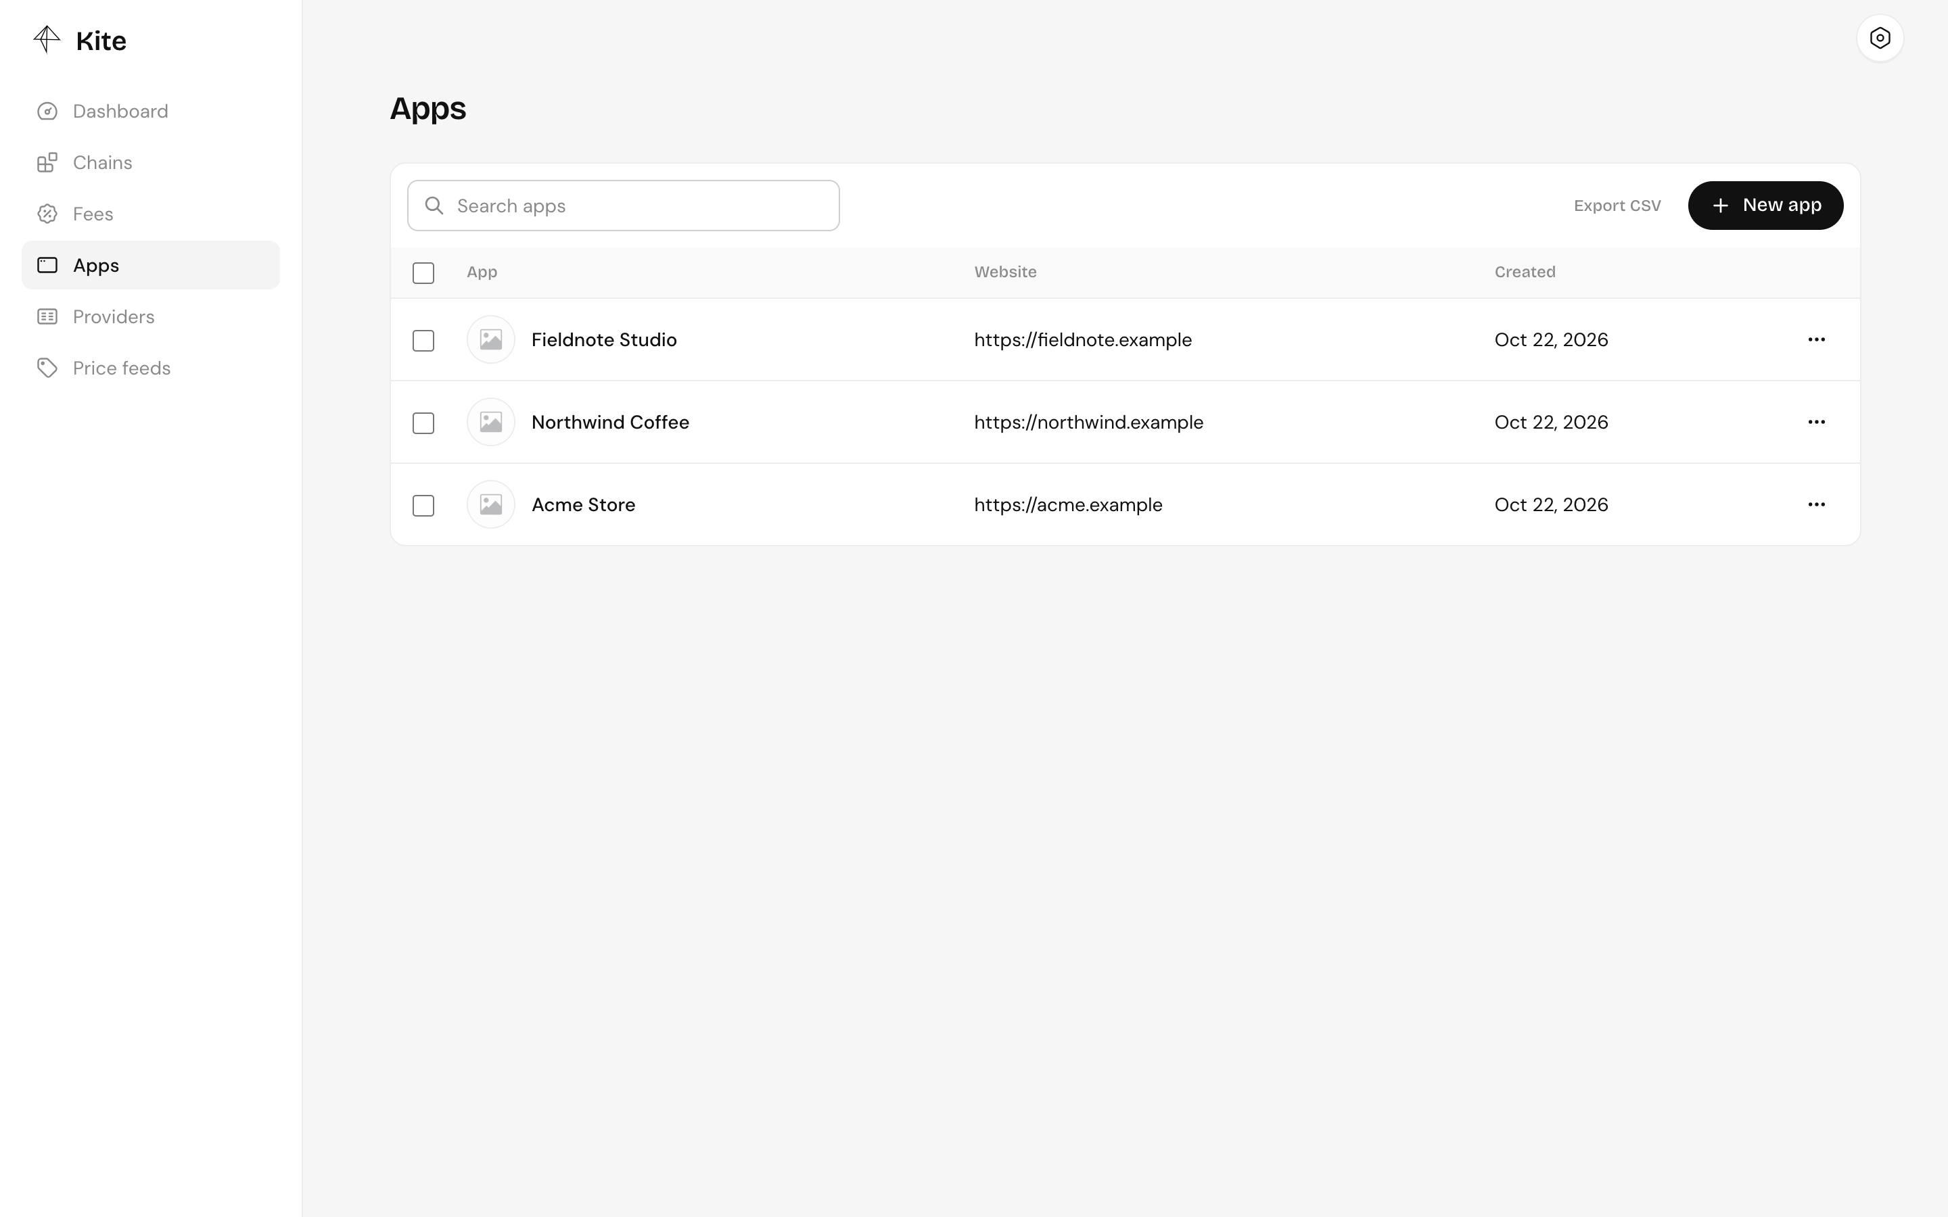Check the Acme Store row checkbox
This screenshot has width=1948, height=1217.
click(x=423, y=506)
